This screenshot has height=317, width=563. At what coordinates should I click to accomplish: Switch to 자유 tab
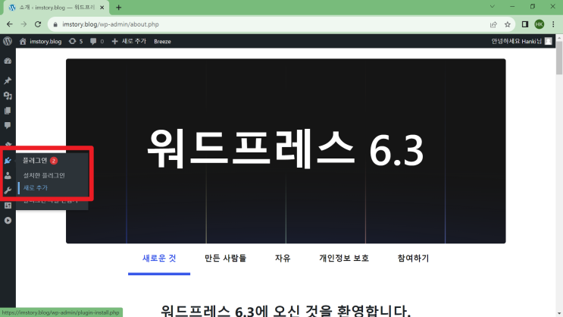tap(283, 258)
